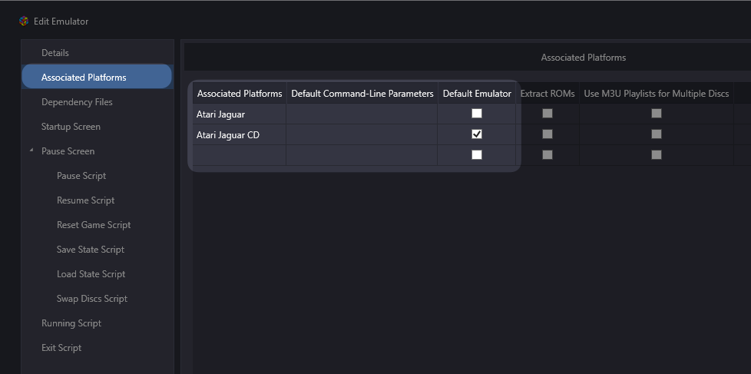Tick the Default Emulator checkbox in empty row

tap(477, 154)
